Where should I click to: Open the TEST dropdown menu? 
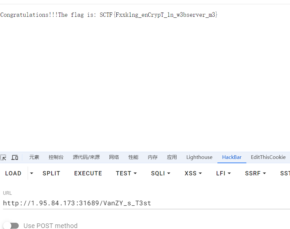126,173
